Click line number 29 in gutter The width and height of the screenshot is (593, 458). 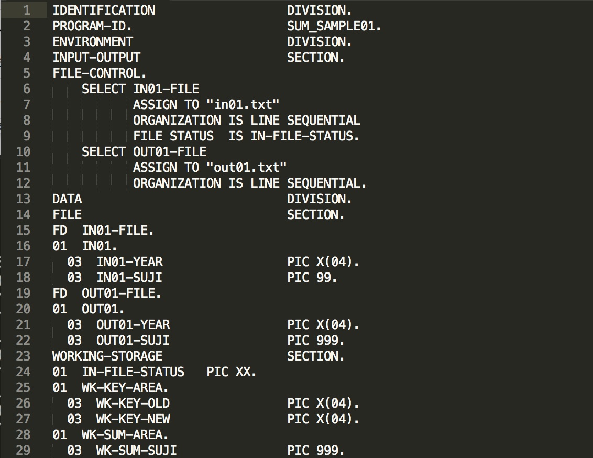pyautogui.click(x=23, y=451)
